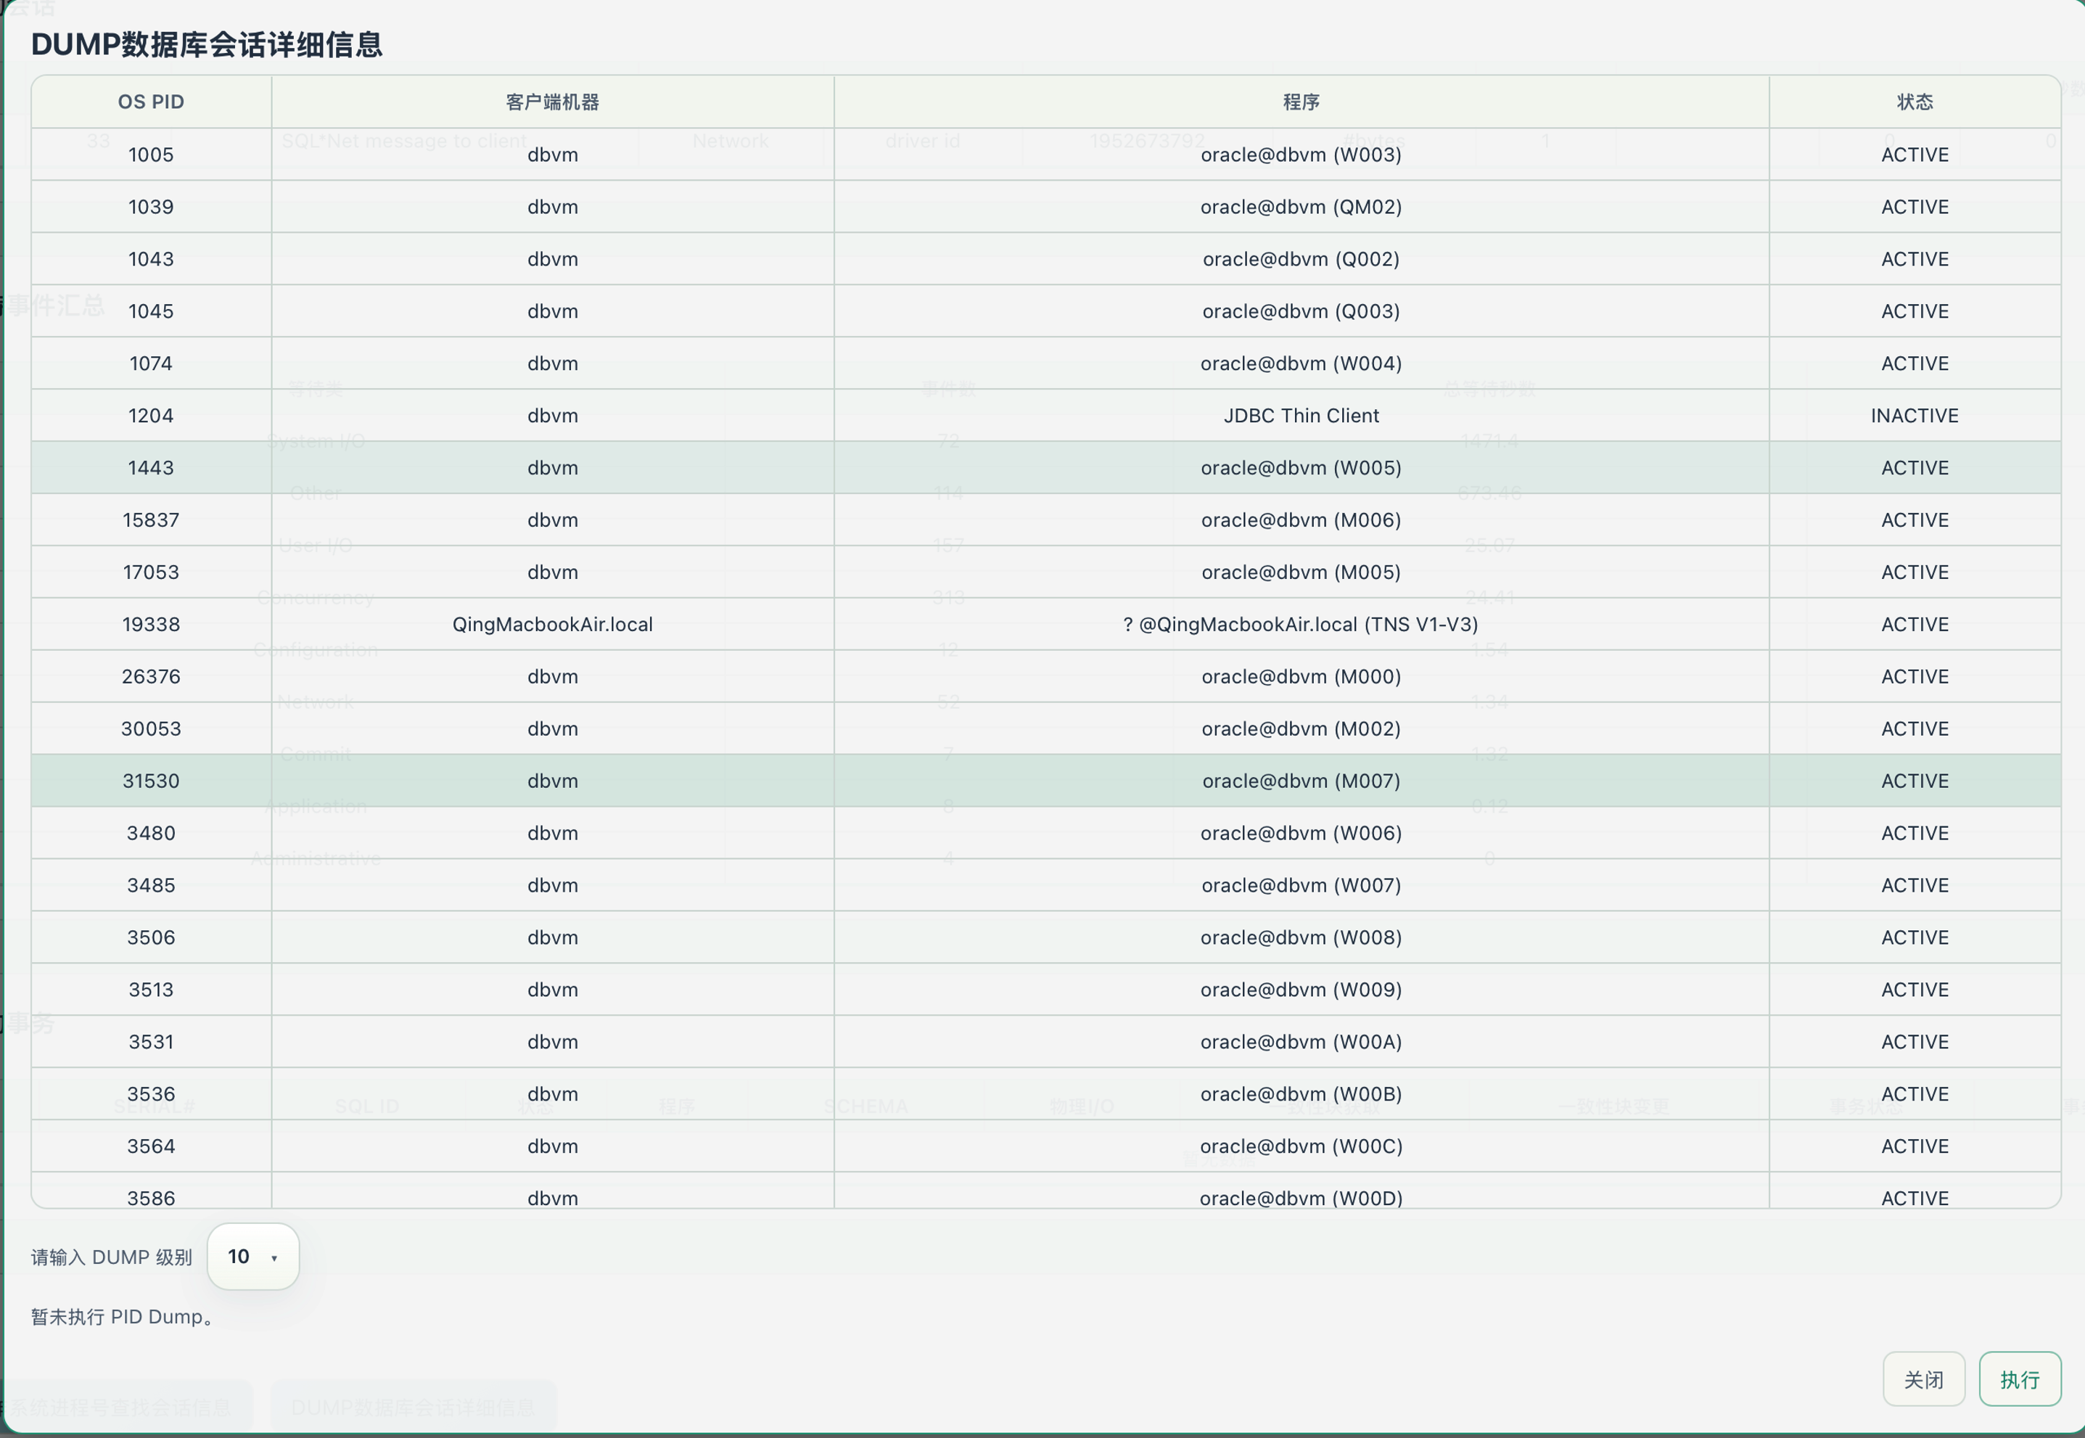Select the row with OS PID 1074
The width and height of the screenshot is (2085, 1438).
(1045, 363)
